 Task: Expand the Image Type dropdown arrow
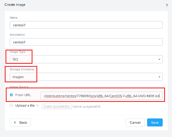coord(159,59)
